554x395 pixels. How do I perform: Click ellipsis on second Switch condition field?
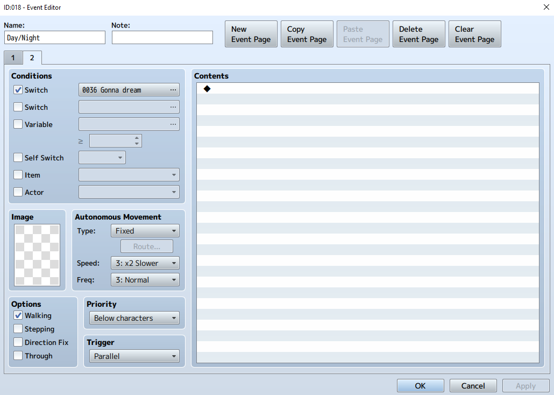[x=173, y=107]
